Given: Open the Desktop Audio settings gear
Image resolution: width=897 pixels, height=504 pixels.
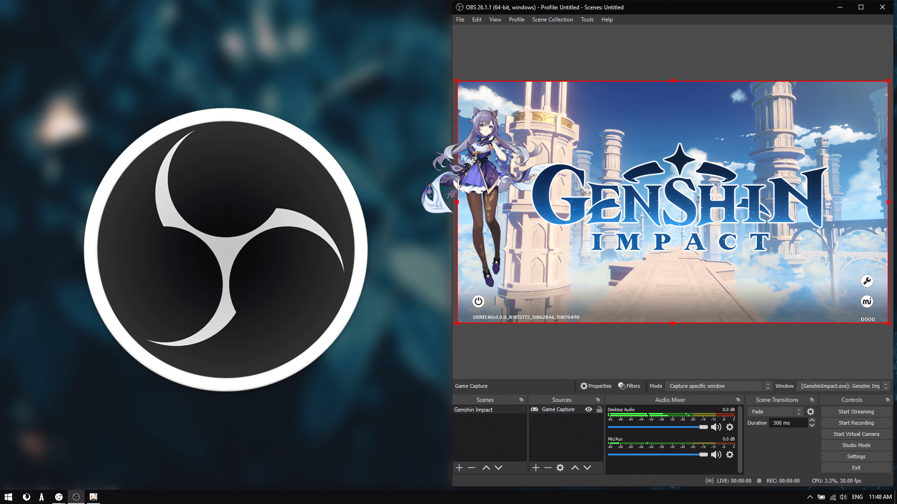Looking at the screenshot, I should coord(730,427).
